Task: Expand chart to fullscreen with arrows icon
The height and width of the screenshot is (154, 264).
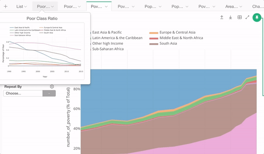Action: click(x=247, y=17)
